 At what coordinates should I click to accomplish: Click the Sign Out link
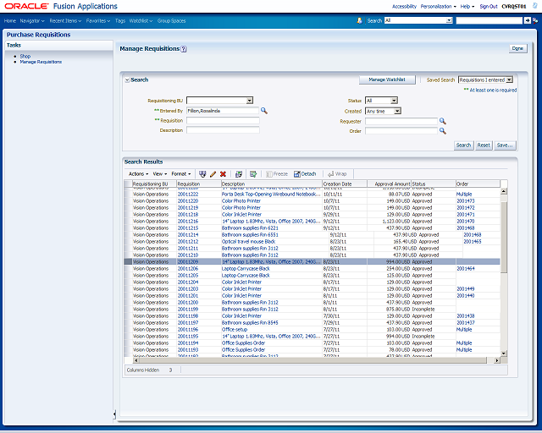click(x=489, y=6)
